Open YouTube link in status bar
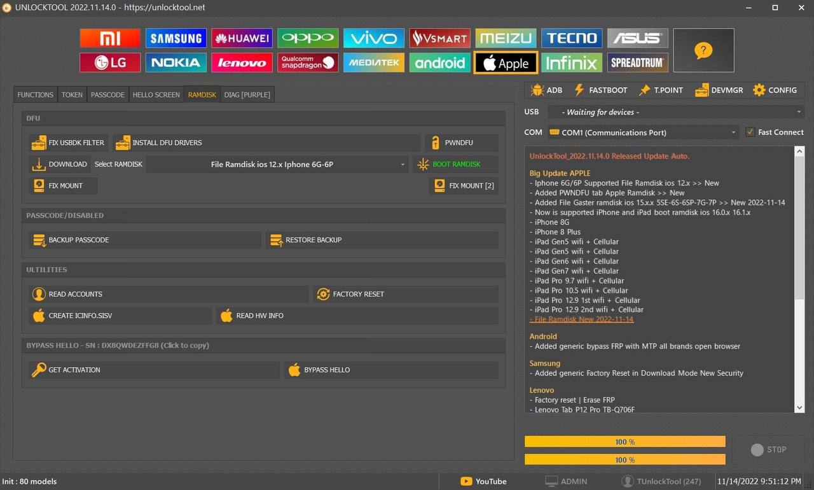814x490 pixels. tap(483, 481)
